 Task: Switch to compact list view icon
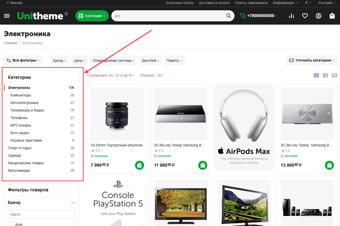[x=334, y=75]
